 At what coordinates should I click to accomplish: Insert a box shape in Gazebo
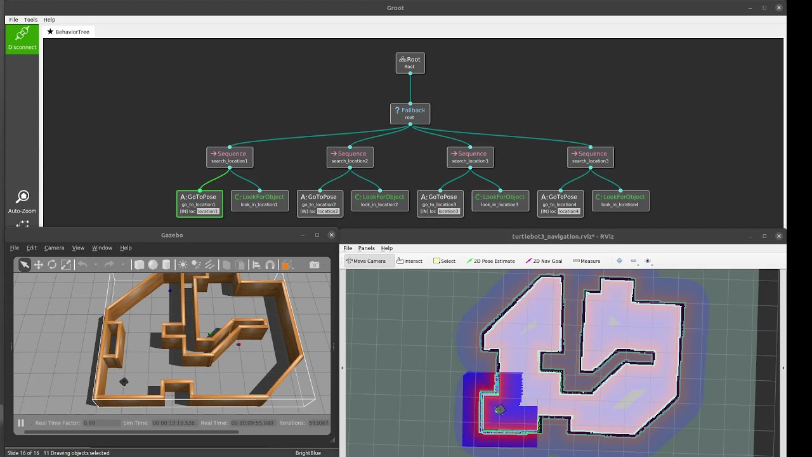click(x=139, y=265)
